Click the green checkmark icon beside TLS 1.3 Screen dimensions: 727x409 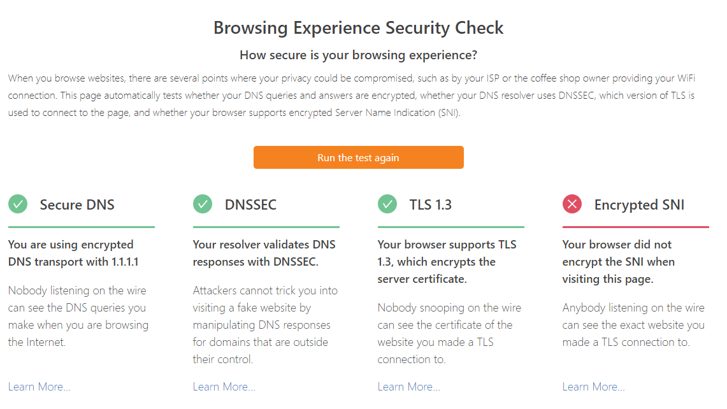(387, 204)
